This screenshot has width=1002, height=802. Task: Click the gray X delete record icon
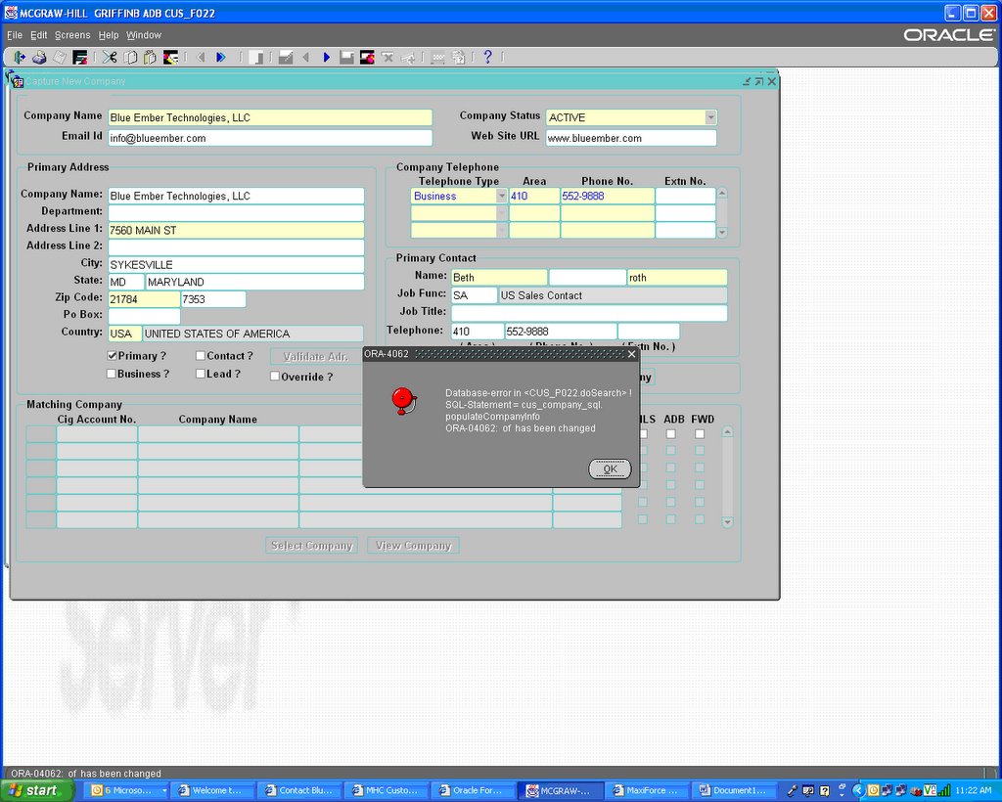click(x=387, y=58)
